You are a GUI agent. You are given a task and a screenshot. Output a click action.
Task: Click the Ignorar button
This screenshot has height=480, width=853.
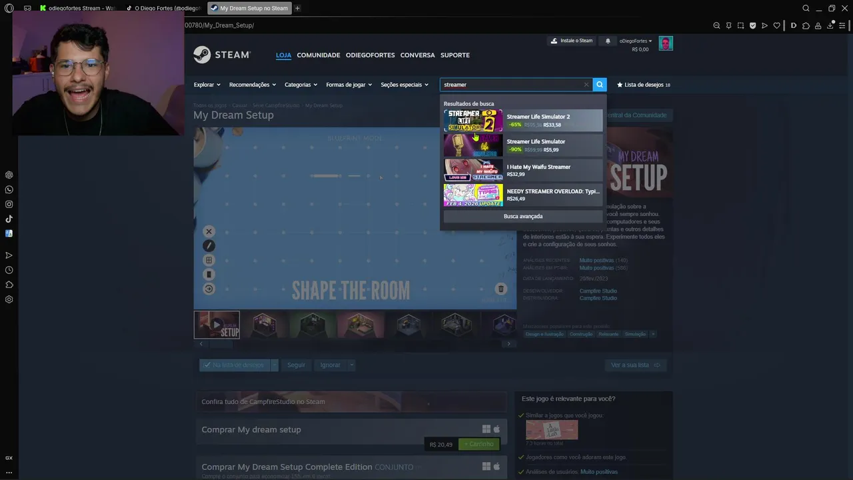pos(330,365)
